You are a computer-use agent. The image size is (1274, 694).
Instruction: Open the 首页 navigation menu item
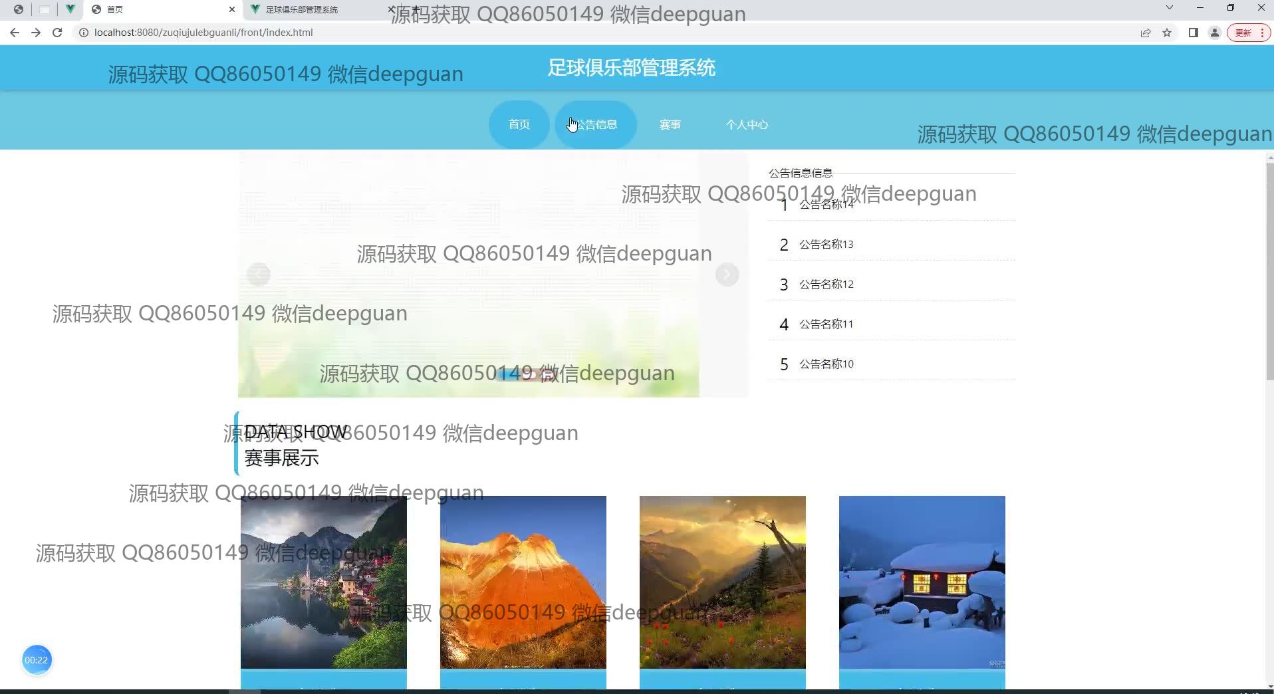[519, 124]
